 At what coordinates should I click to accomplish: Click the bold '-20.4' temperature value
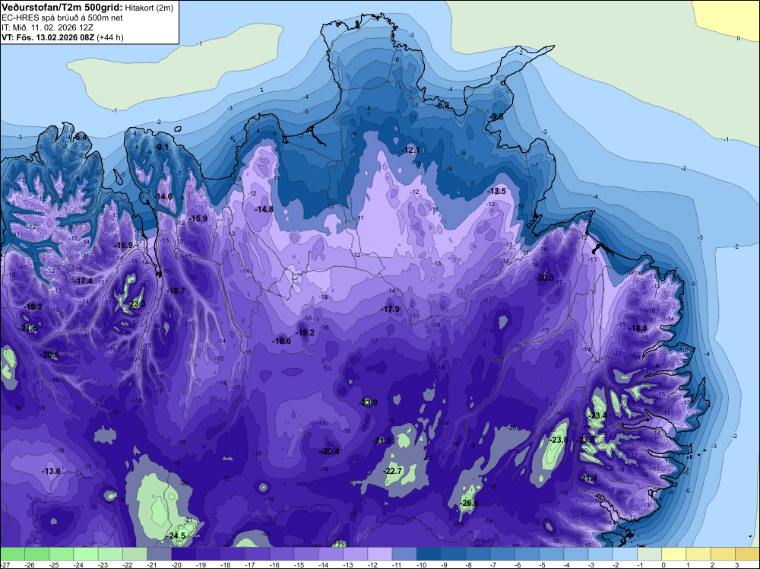(331, 451)
